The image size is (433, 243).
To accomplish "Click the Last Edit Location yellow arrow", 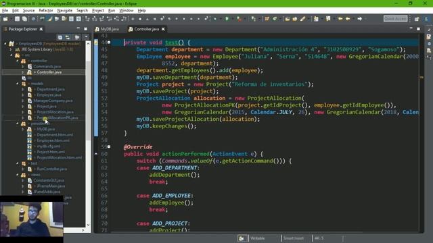I will pyautogui.click(x=340, y=19).
